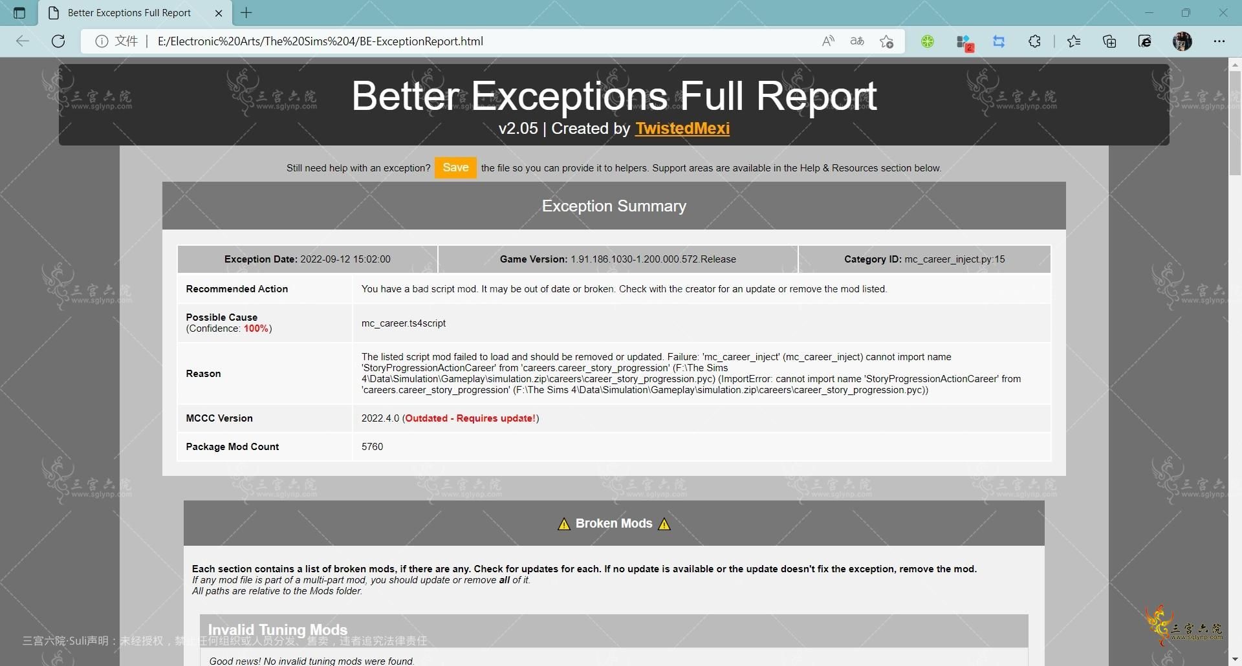1242x666 pixels.
Task: Click mc_career.ts4script possible cause text
Action: (x=404, y=323)
